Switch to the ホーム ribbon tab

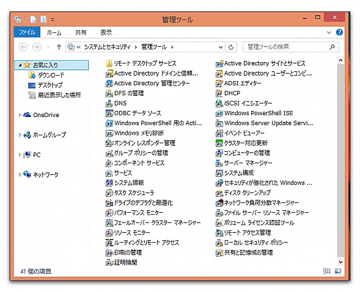point(54,33)
